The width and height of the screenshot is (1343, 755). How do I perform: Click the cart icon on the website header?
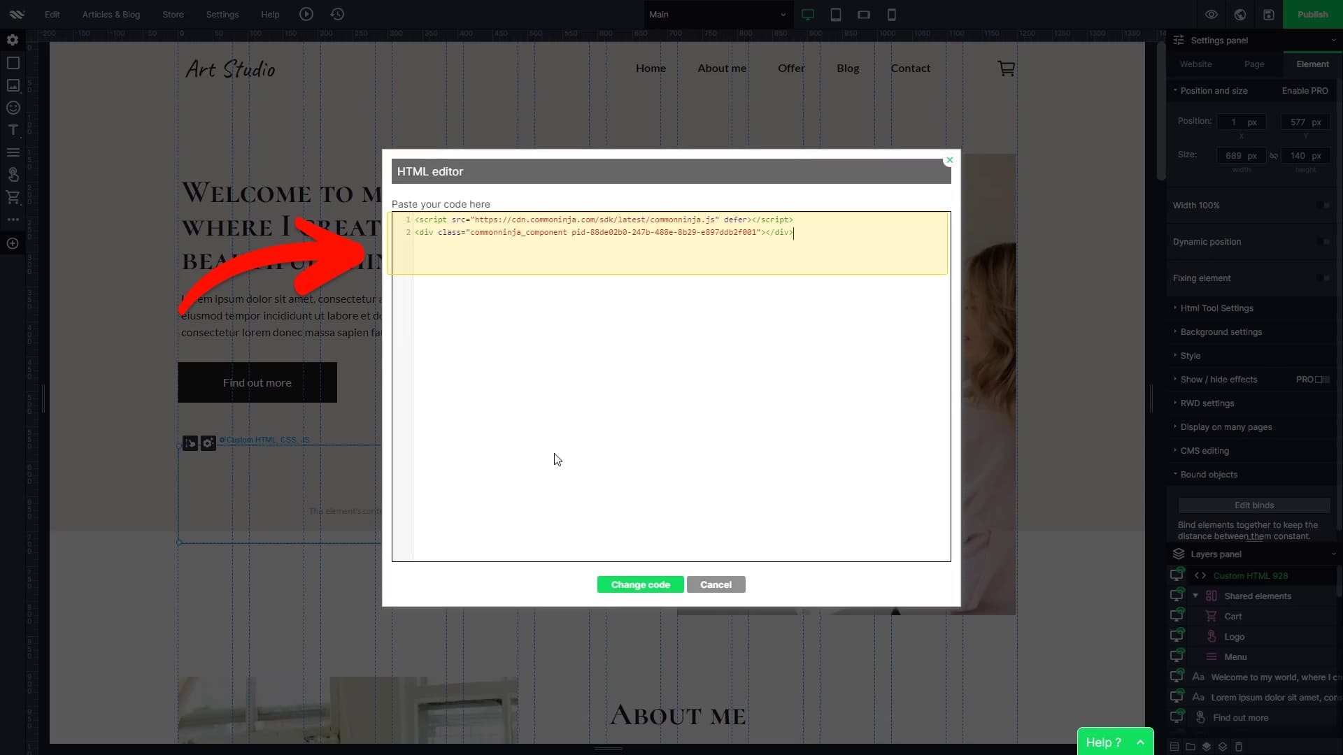click(1006, 68)
